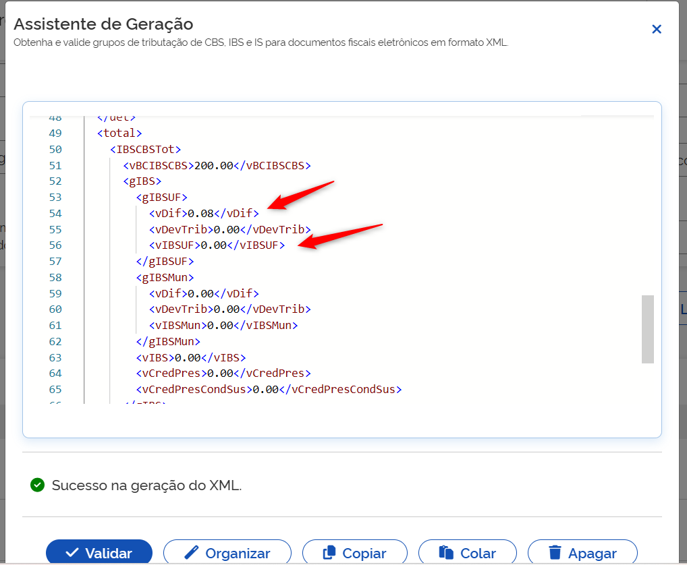Click the green success check icon
This screenshot has width=687, height=565.
point(37,485)
